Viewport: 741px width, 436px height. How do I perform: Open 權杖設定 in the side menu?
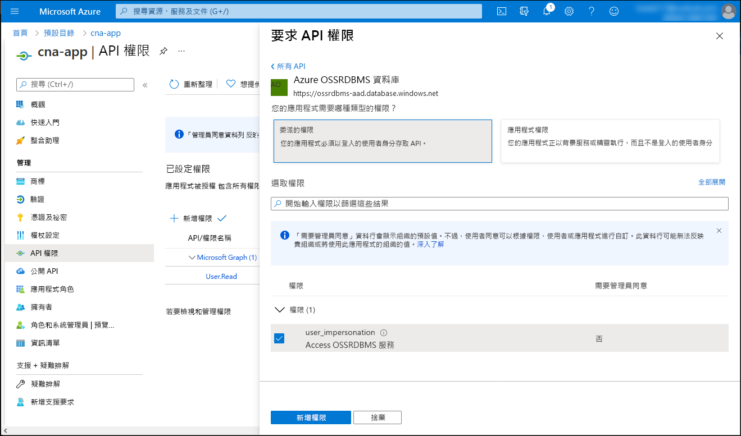(x=45, y=235)
